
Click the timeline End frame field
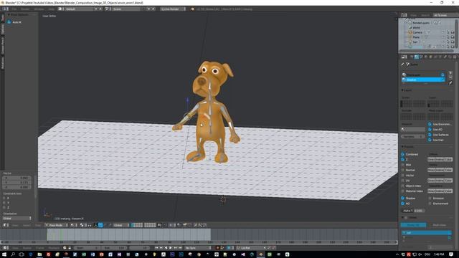(x=114, y=248)
